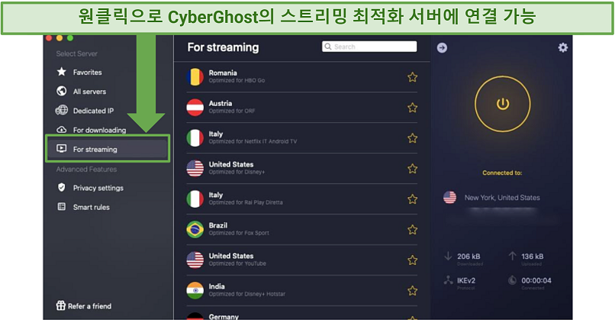Open Smart rules in Advanced Features

[x=83, y=207]
